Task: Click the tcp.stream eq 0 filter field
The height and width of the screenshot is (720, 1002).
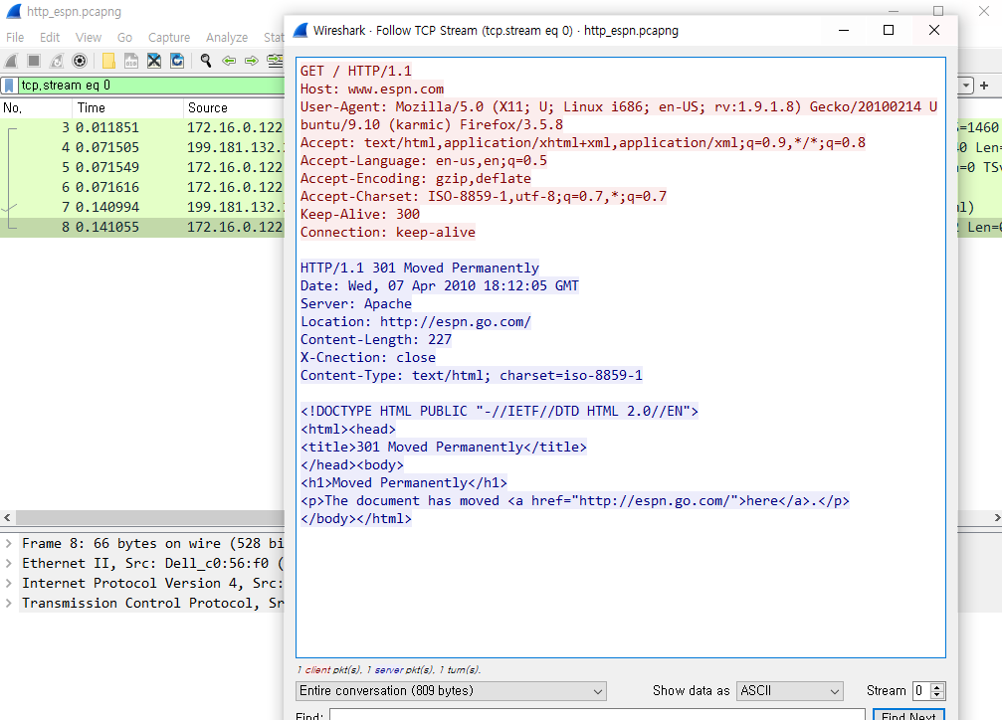Action: coord(151,85)
